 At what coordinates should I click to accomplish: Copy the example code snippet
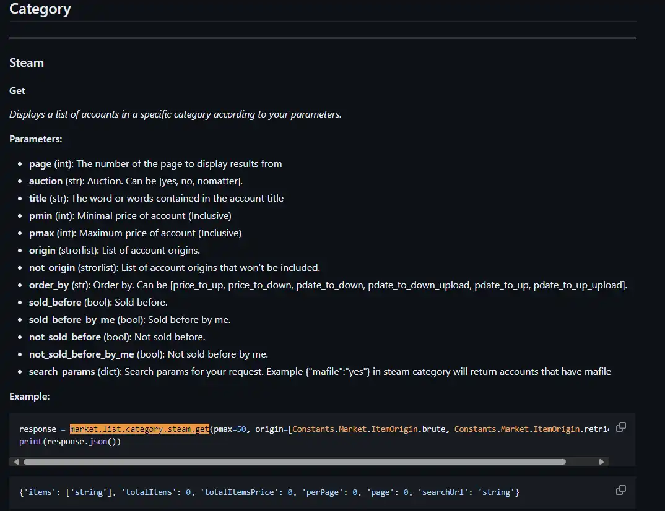click(x=621, y=427)
